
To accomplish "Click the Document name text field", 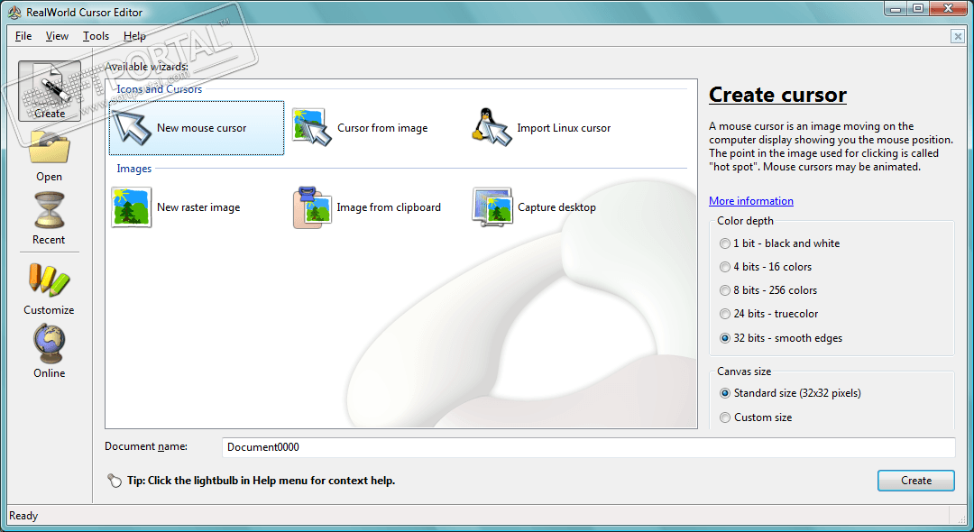I will click(588, 447).
